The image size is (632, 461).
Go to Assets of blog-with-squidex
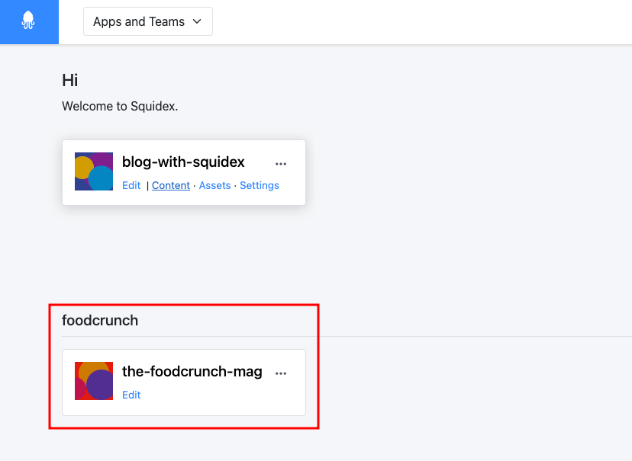click(x=214, y=185)
